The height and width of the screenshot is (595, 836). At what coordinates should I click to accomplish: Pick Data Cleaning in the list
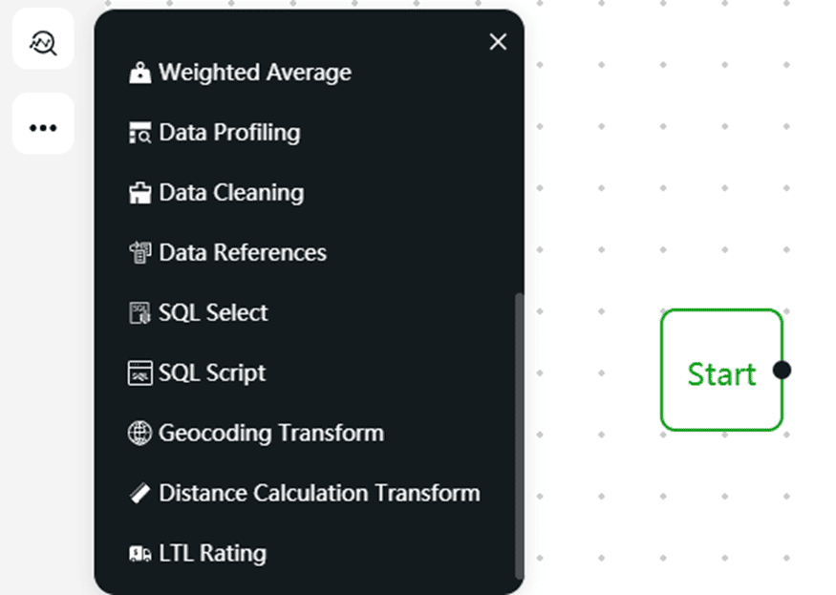(x=231, y=193)
